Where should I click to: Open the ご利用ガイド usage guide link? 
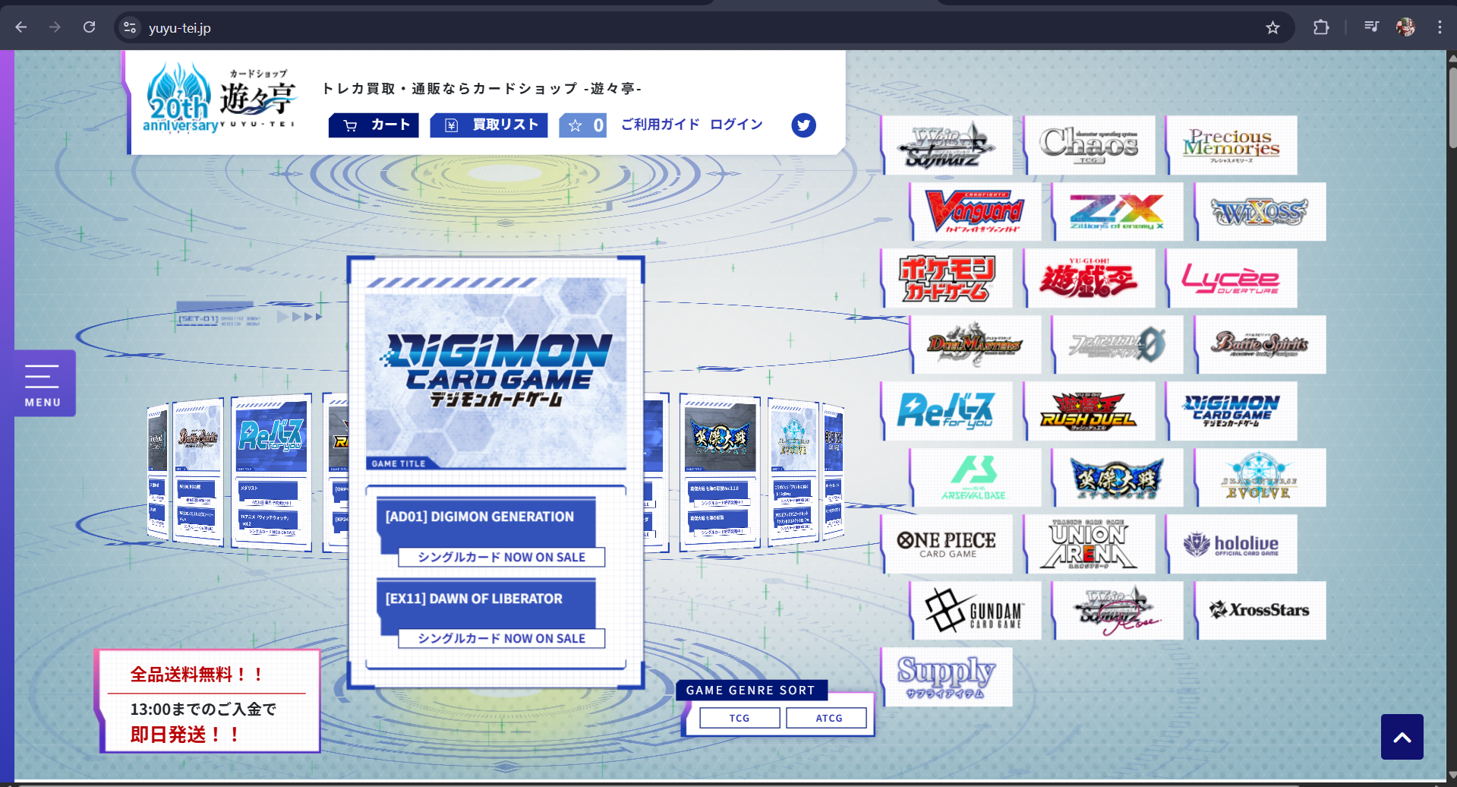click(660, 125)
